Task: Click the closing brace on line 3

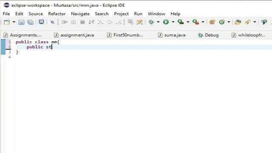Action: [17, 52]
